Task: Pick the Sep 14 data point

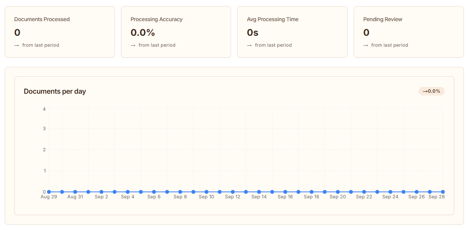Action: coord(259,192)
